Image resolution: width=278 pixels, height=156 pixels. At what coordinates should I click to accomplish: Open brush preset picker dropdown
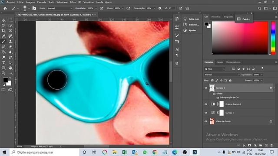[29, 8]
